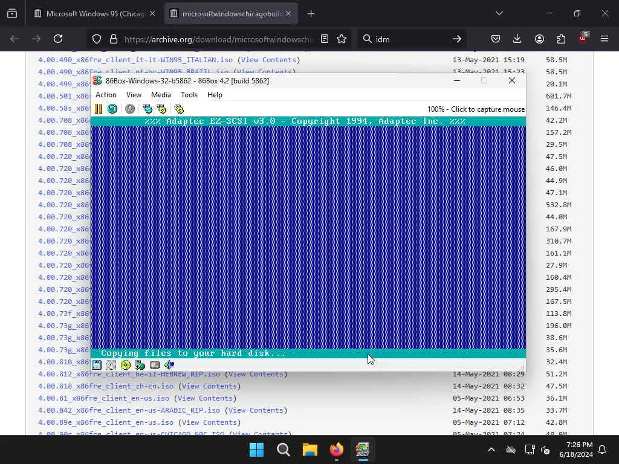
Task: Click the search box containing idm
Action: tap(410, 39)
